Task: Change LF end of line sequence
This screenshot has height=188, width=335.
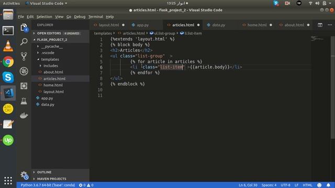Action: (296, 185)
